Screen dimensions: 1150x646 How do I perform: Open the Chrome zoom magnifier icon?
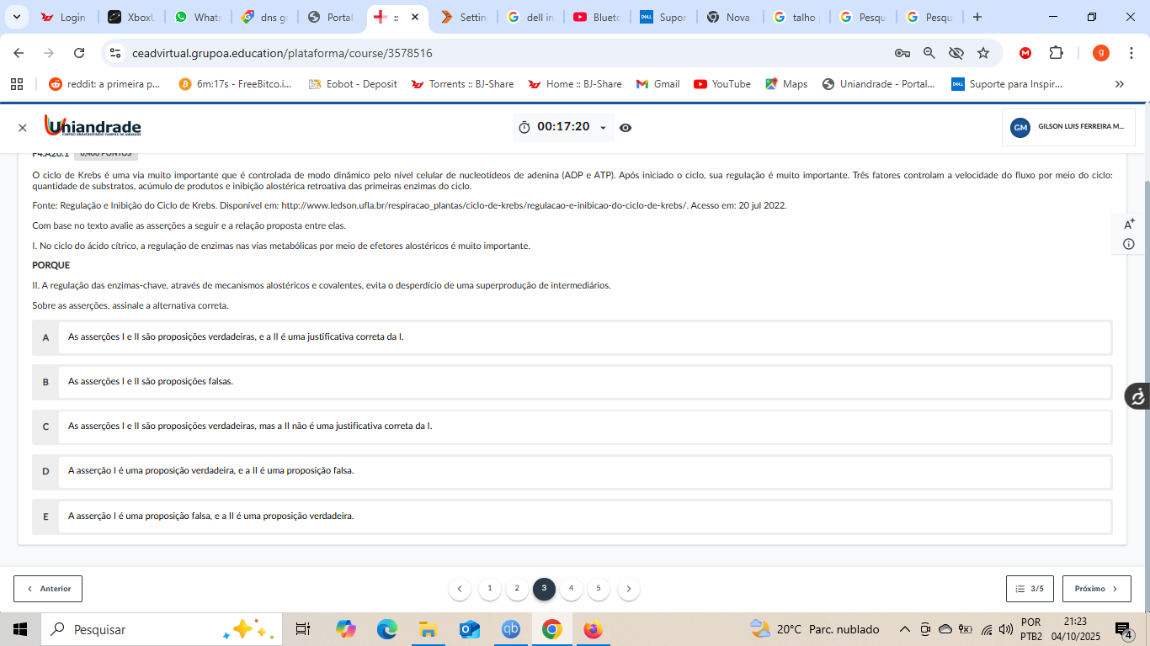click(x=929, y=53)
